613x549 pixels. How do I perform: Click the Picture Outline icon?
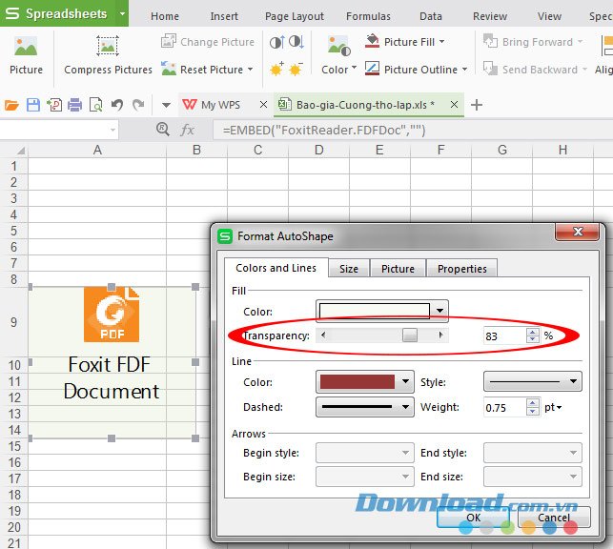[372, 69]
